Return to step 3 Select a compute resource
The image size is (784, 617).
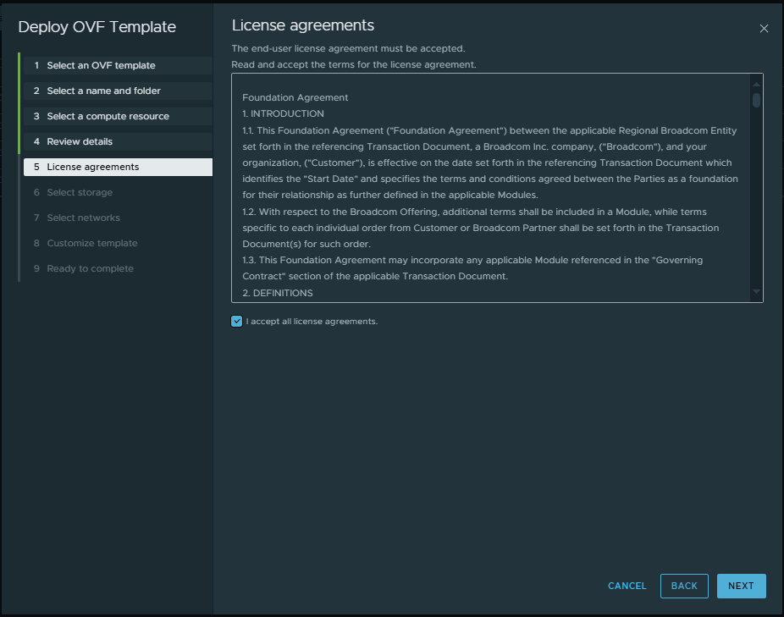coord(108,116)
